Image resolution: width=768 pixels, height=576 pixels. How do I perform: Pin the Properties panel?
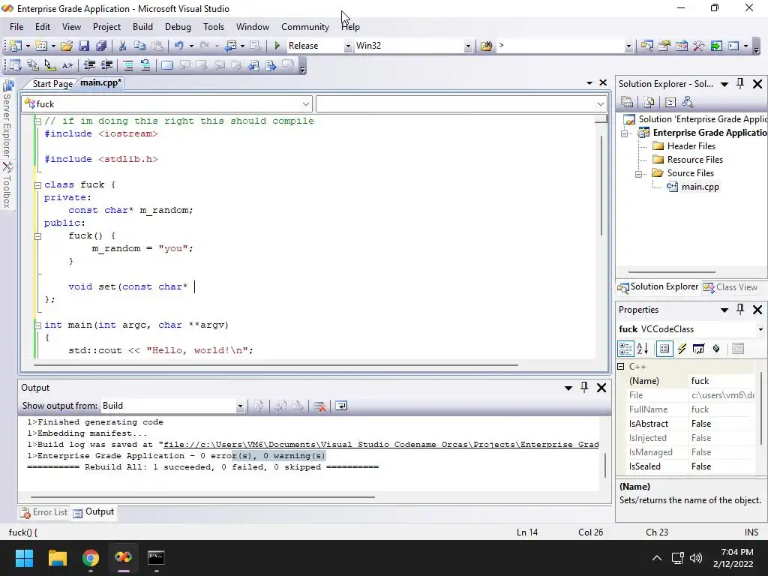coord(740,310)
